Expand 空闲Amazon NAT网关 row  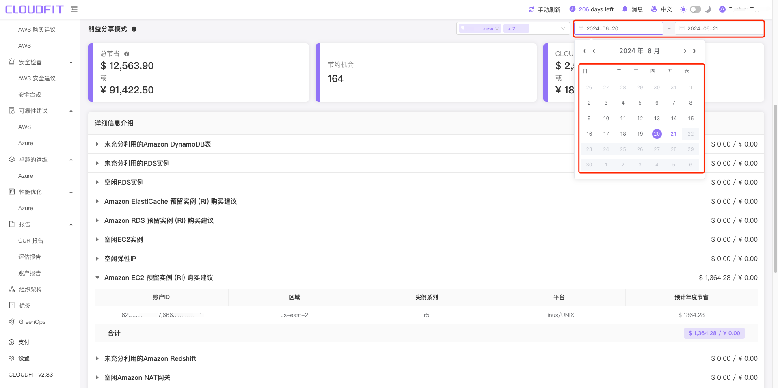97,377
